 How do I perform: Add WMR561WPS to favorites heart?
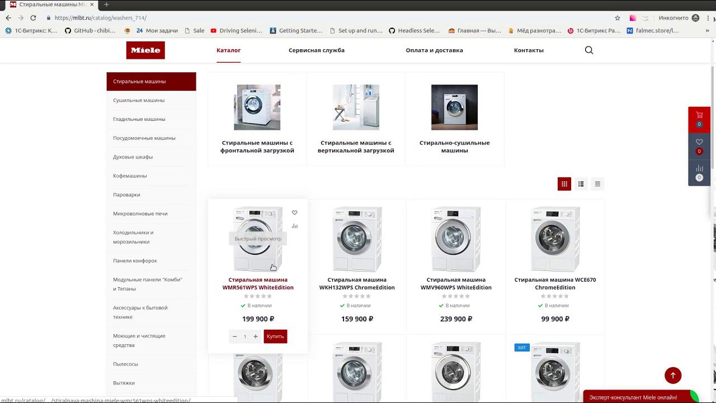(295, 213)
